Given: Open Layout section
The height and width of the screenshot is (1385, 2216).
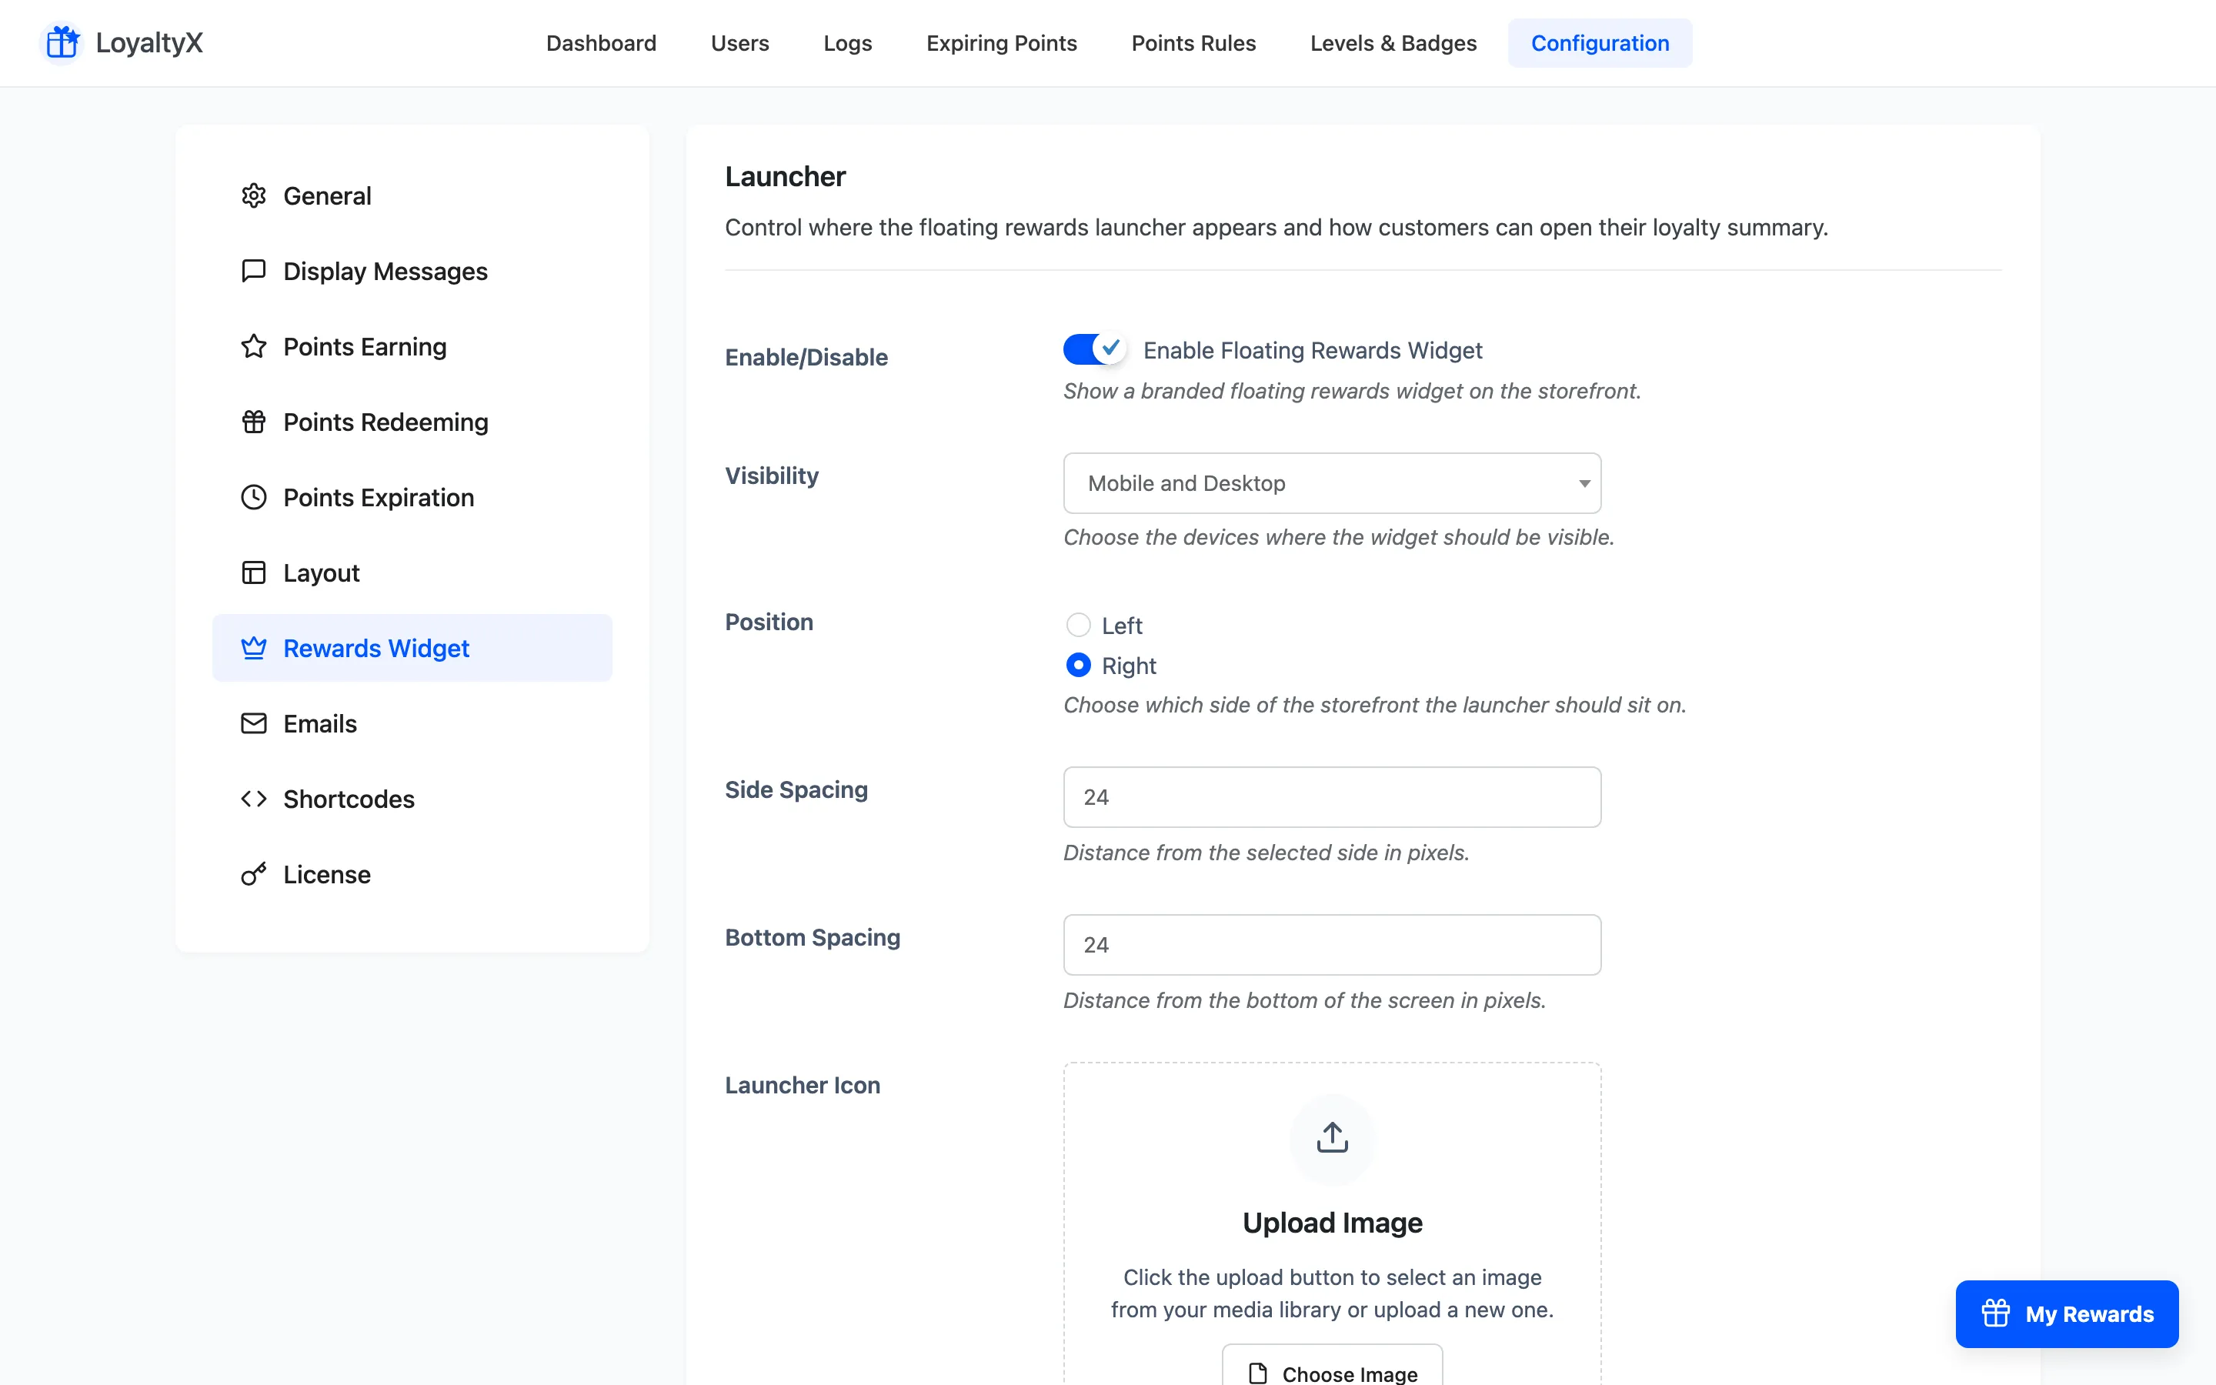Looking at the screenshot, I should click(x=412, y=572).
